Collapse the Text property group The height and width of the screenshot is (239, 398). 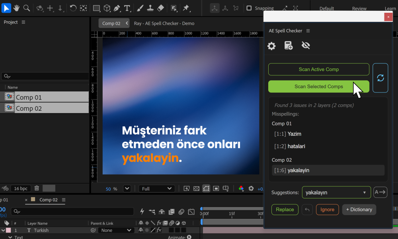(x=10, y=237)
